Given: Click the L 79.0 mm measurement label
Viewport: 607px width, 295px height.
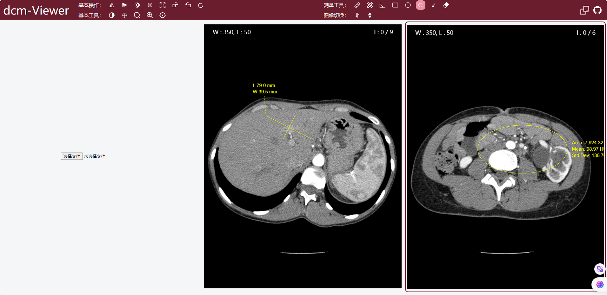Looking at the screenshot, I should [264, 85].
